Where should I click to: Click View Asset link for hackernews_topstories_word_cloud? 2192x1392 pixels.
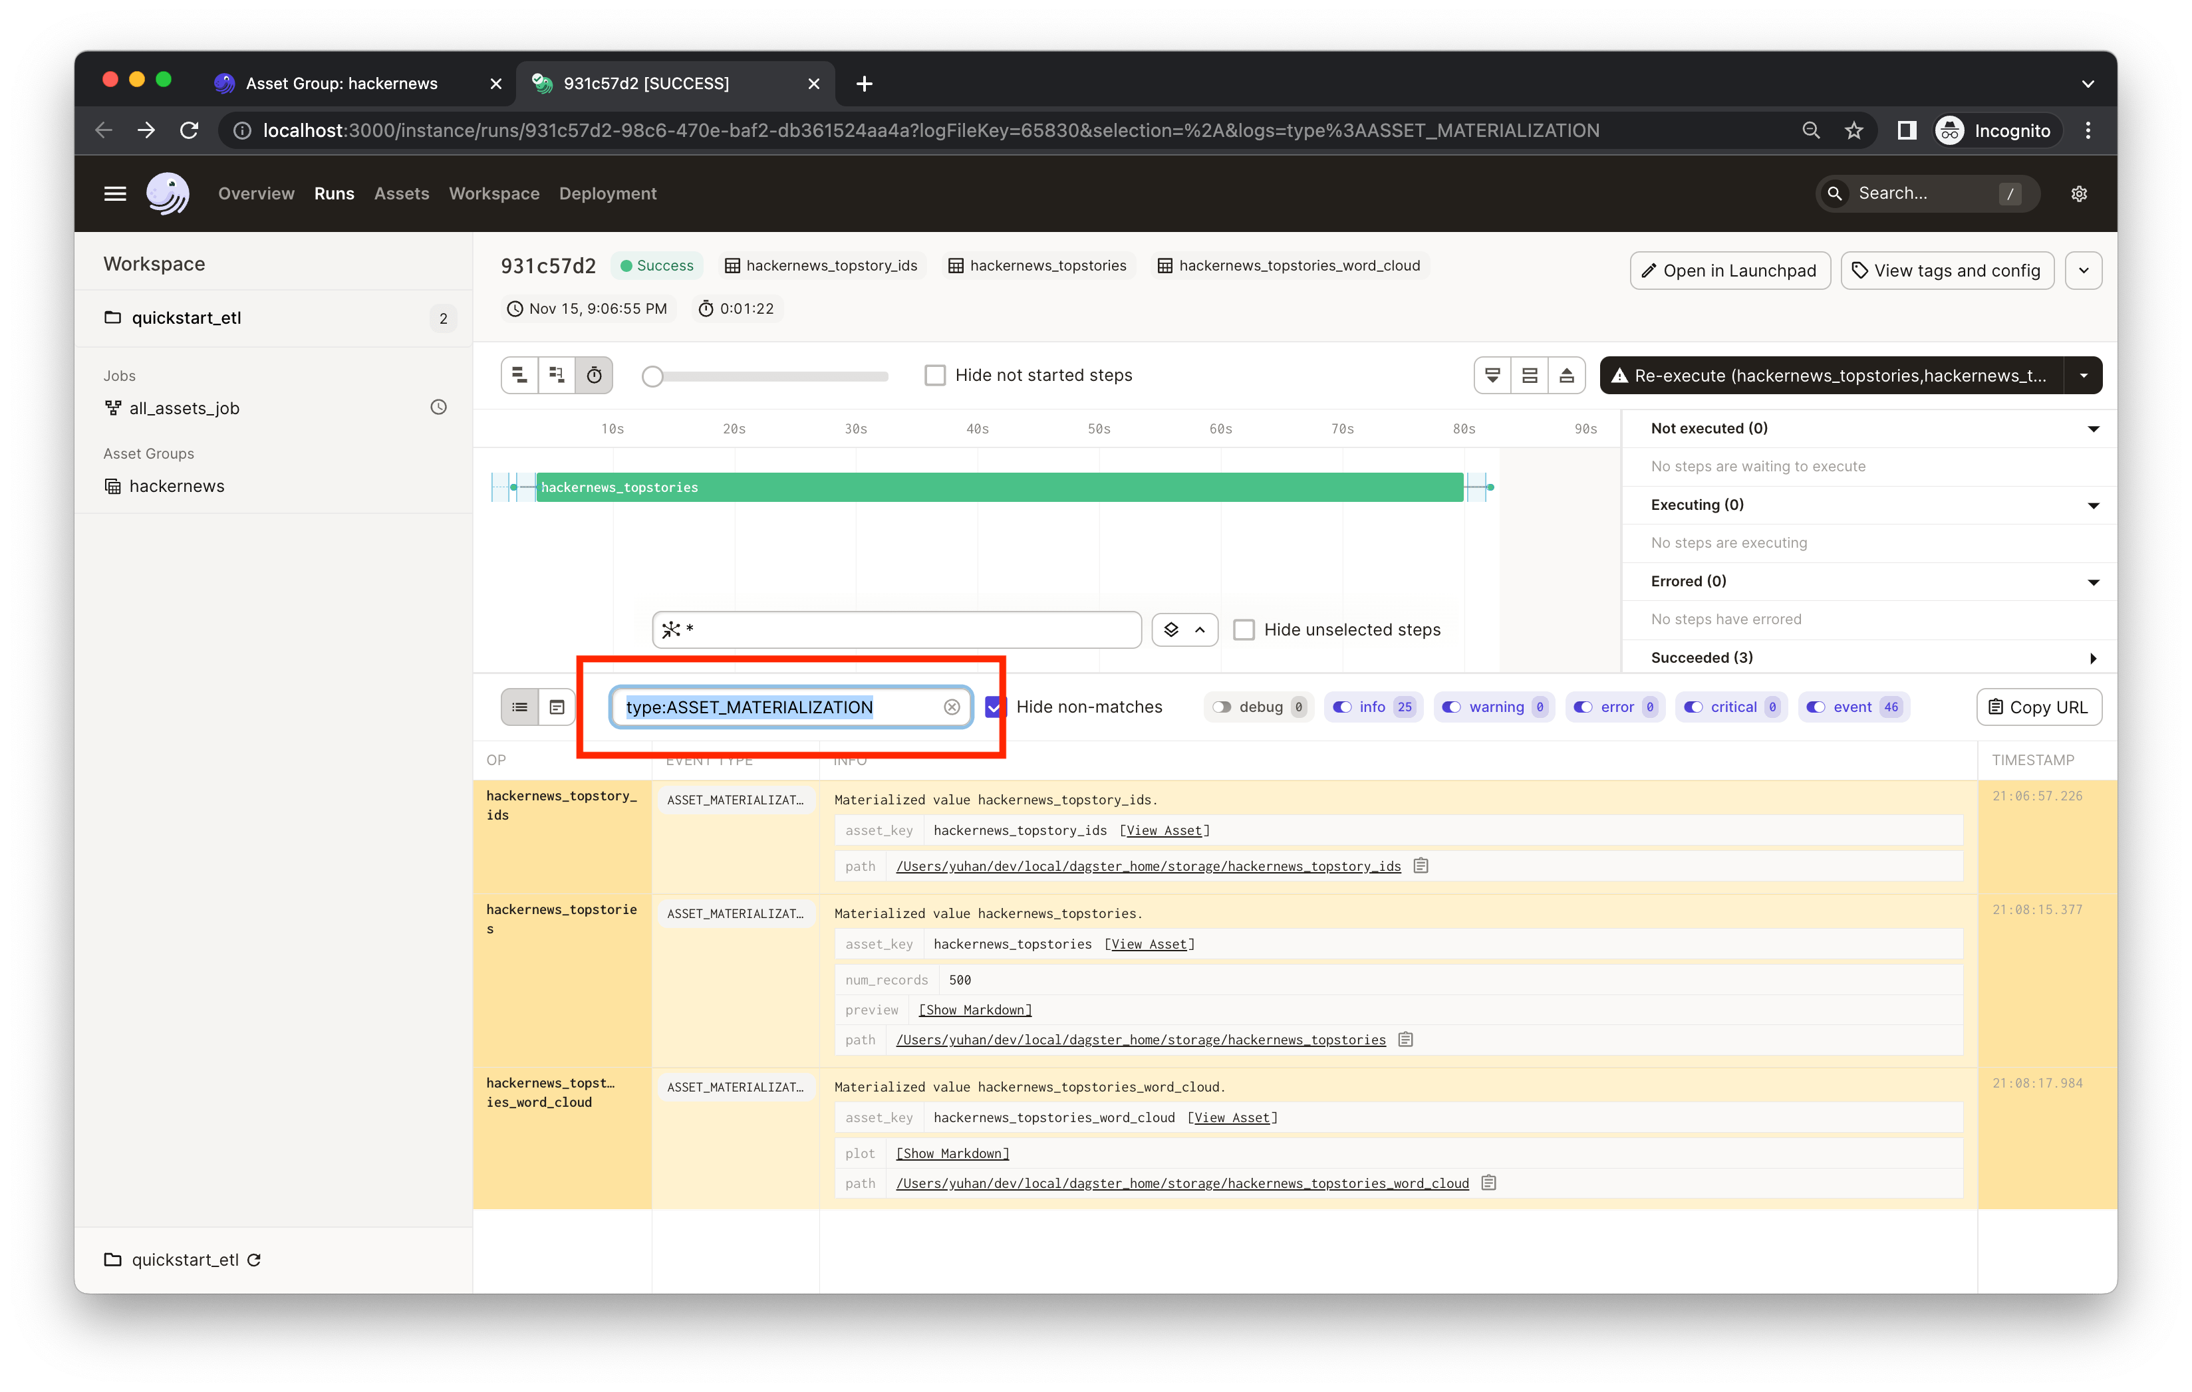click(x=1232, y=1117)
